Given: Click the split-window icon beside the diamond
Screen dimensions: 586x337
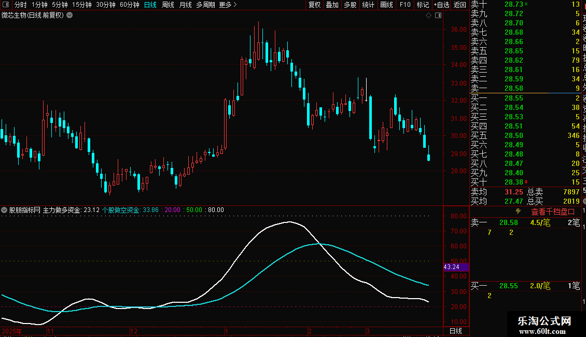Looking at the screenshot, I should pos(438,16).
